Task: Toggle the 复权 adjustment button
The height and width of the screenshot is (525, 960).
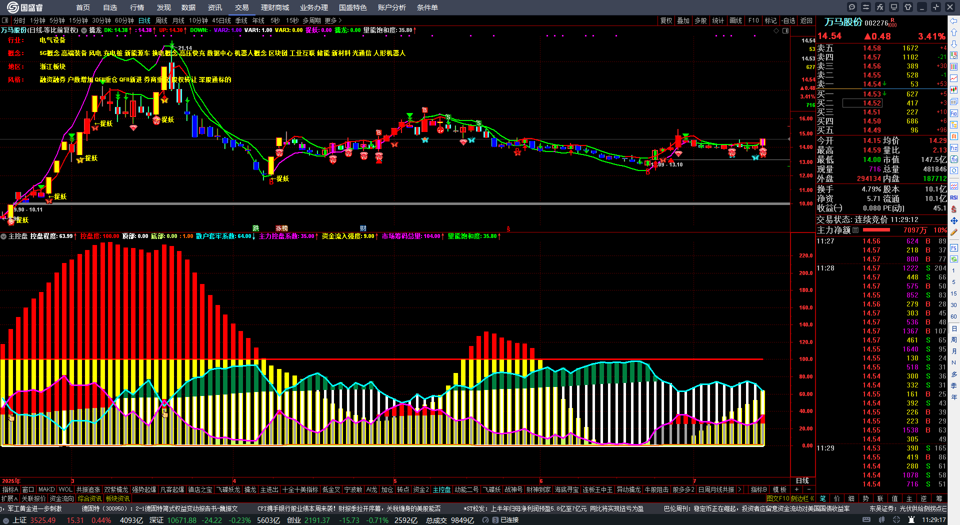Action: (666, 20)
